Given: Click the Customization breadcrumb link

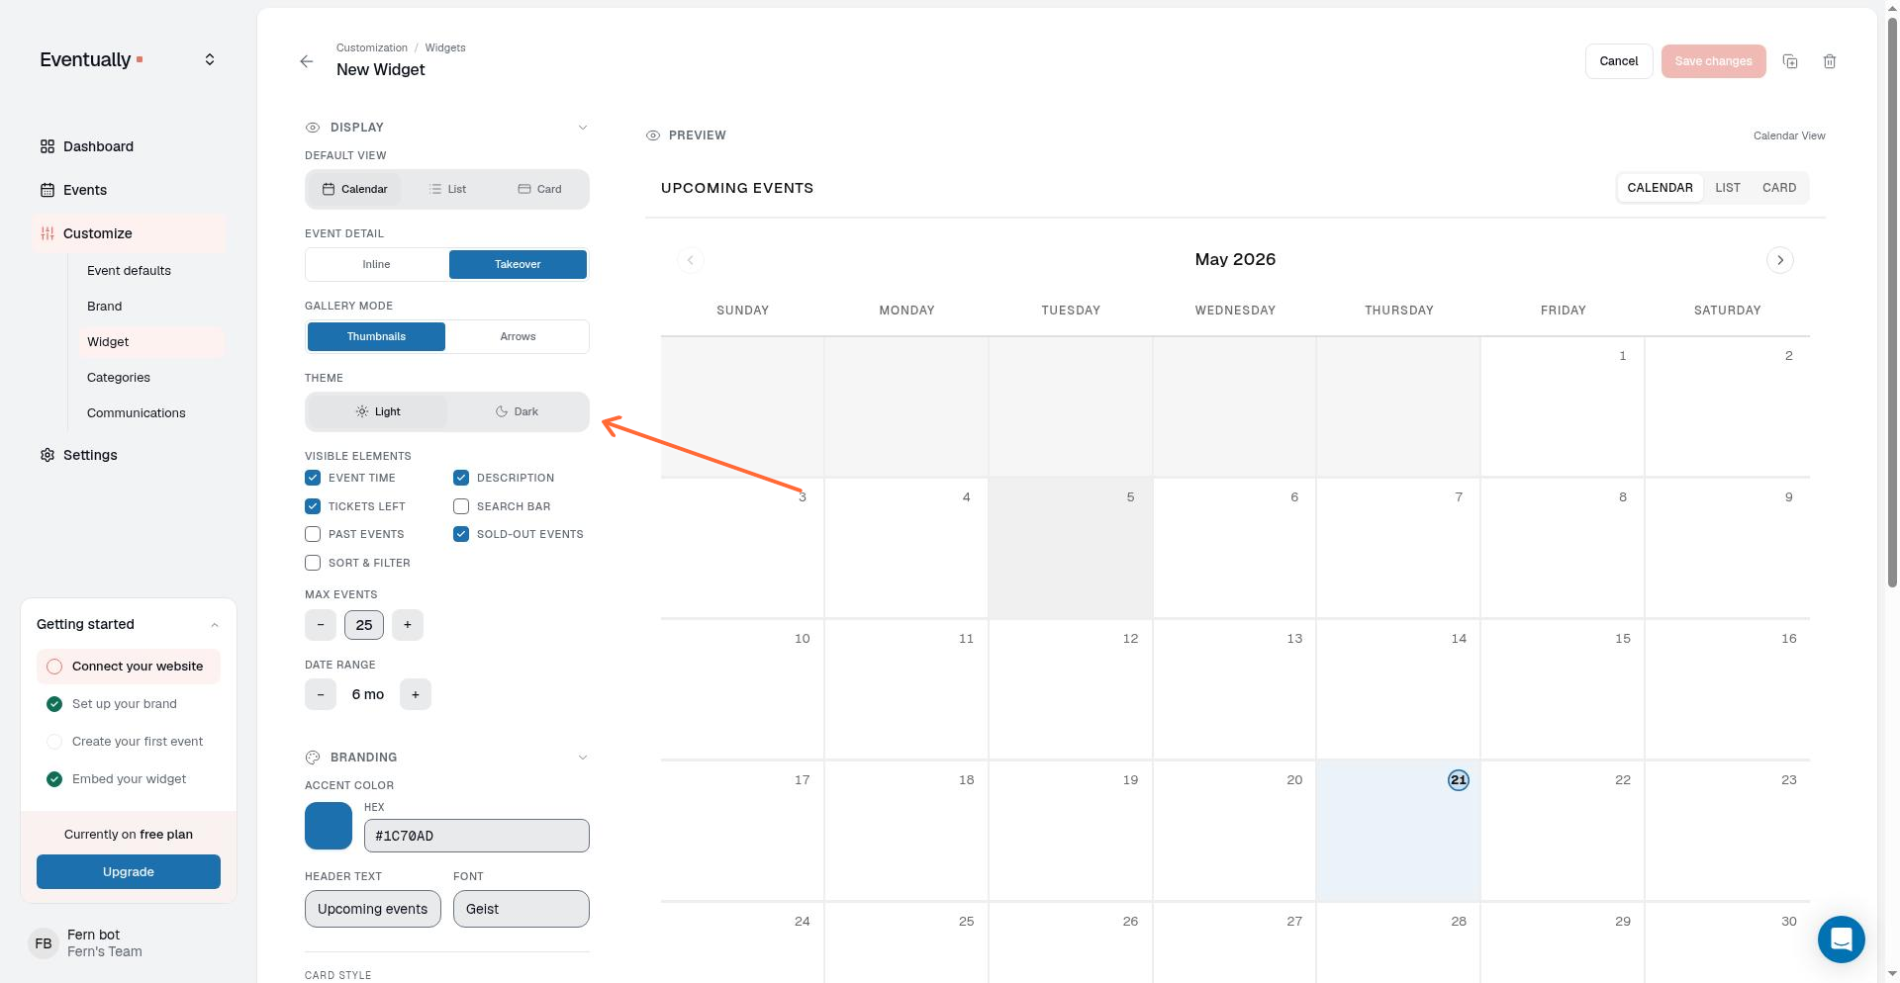Looking at the screenshot, I should [372, 47].
